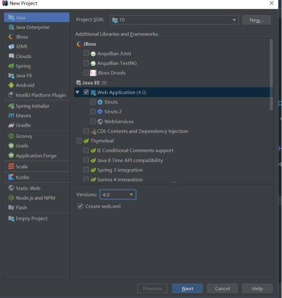Image resolution: width=282 pixels, height=298 pixels.
Task: Click the Node.js and NPM icon
Action: click(11, 198)
